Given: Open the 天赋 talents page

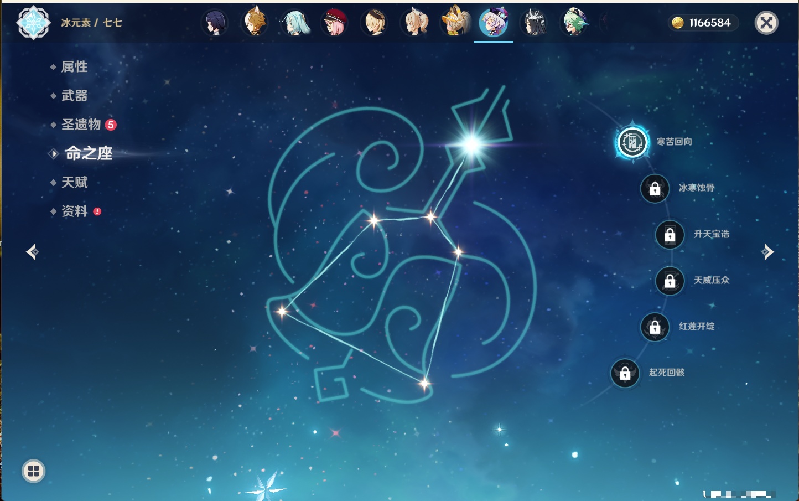Looking at the screenshot, I should click(74, 182).
